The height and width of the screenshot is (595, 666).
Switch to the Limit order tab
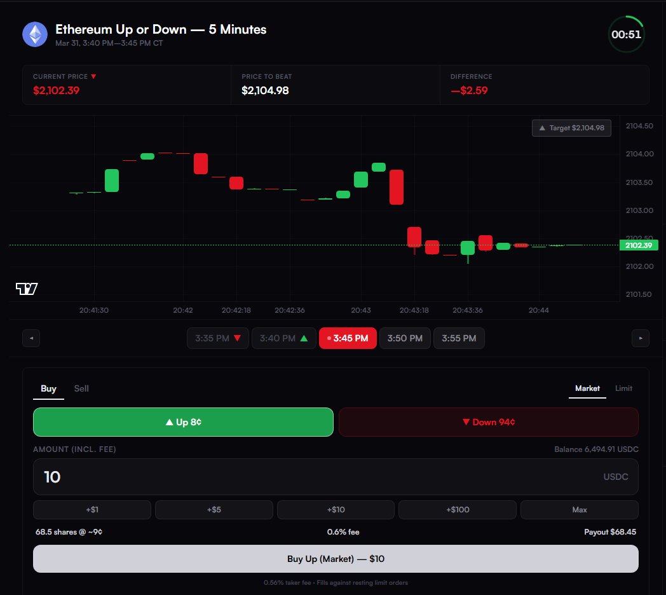point(623,388)
